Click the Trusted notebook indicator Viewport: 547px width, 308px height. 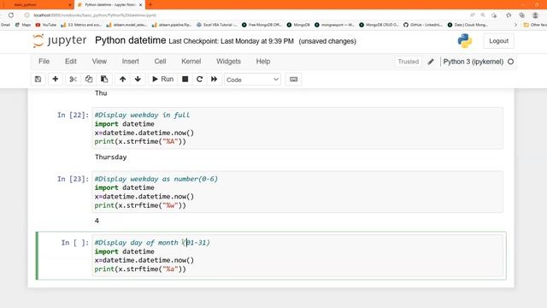[x=409, y=62]
